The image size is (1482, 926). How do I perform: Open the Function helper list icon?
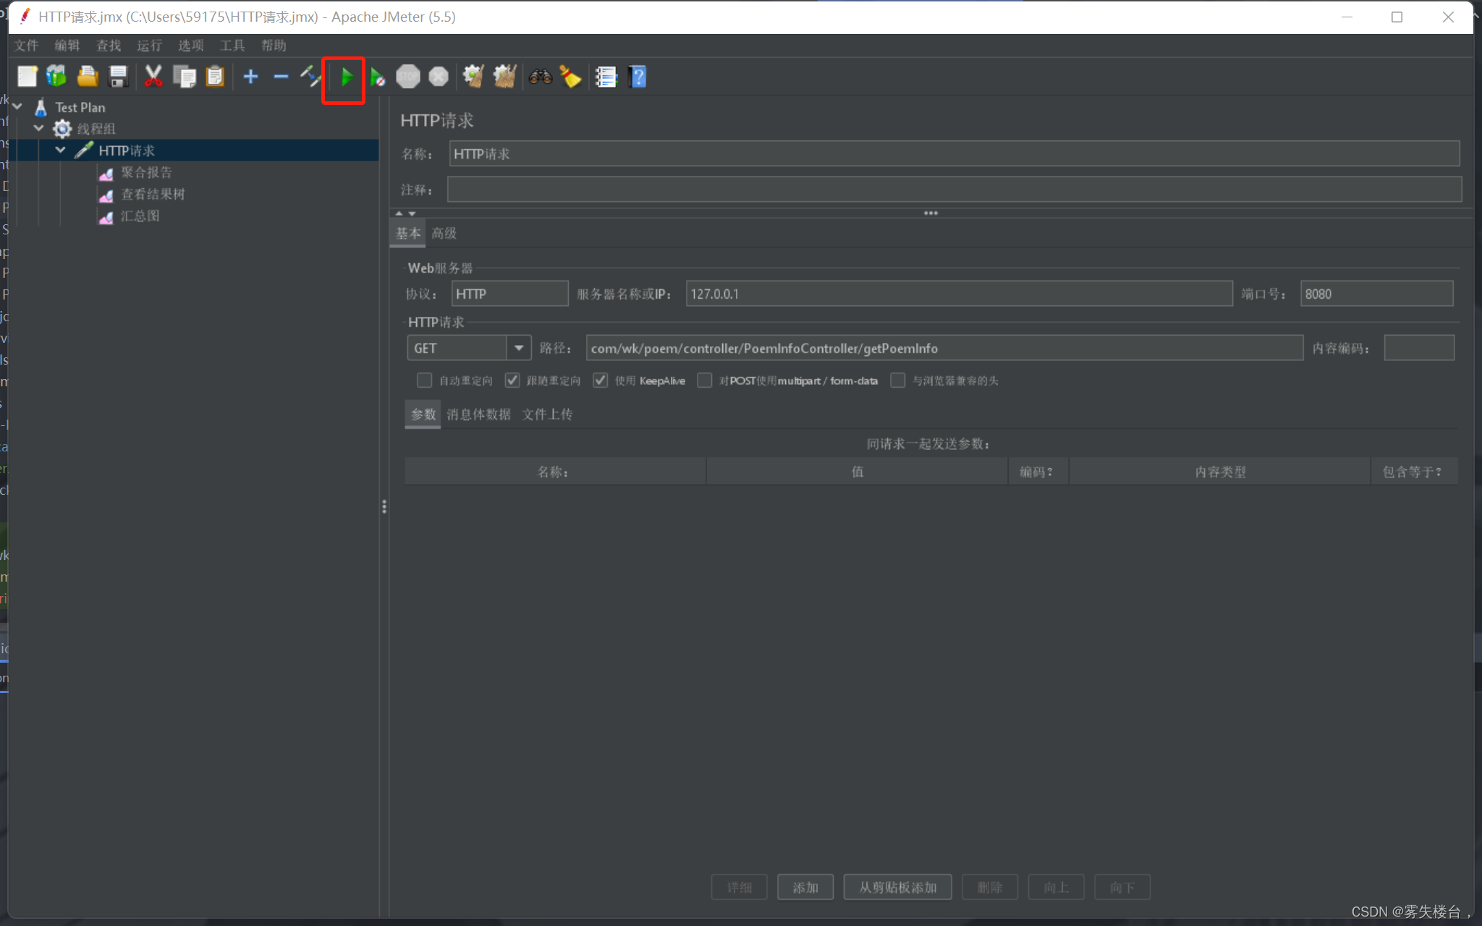coord(606,76)
